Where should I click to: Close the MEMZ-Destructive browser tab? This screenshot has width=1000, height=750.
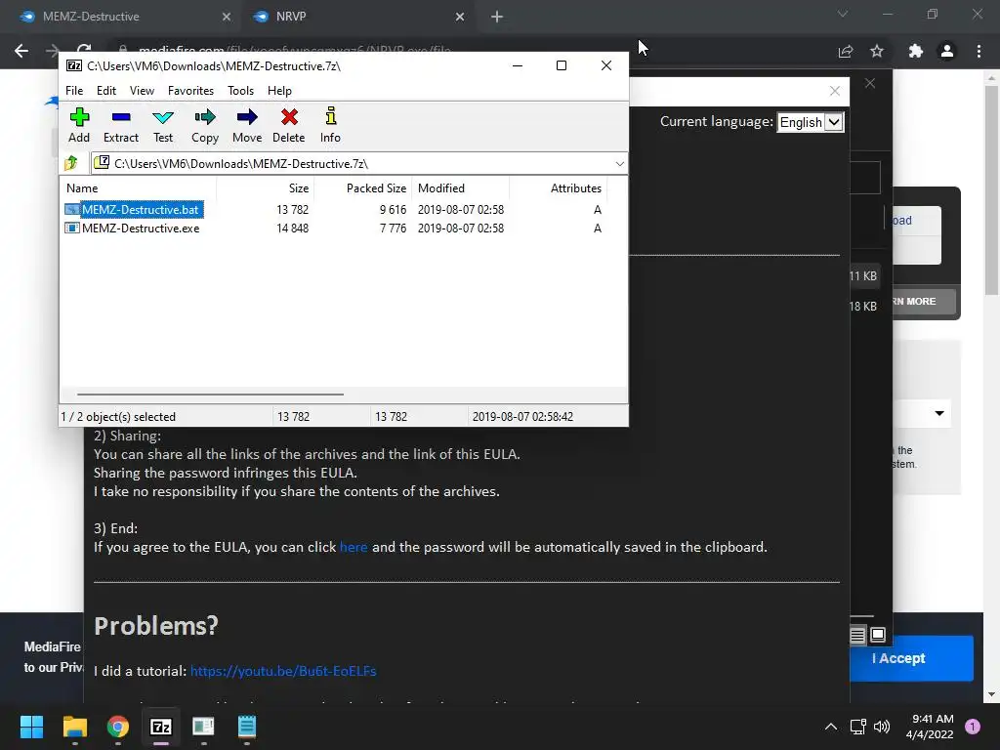tap(227, 18)
